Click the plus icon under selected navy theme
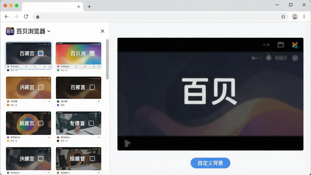 coord(44,67)
